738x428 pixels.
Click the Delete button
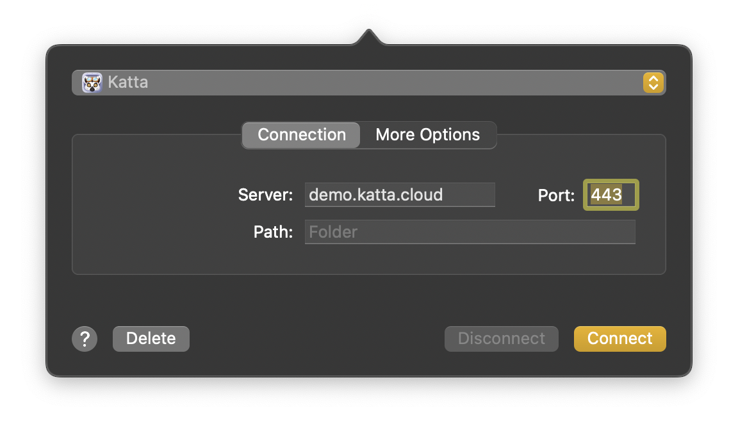tap(151, 339)
